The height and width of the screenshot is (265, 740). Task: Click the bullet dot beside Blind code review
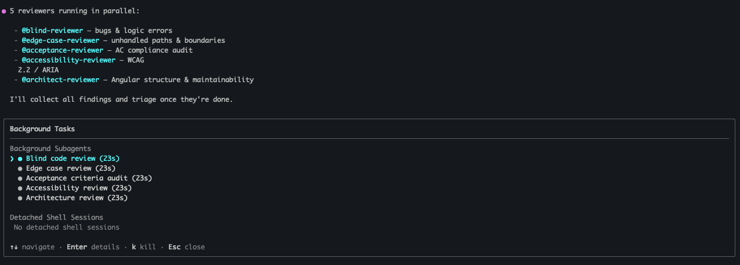[x=20, y=159]
